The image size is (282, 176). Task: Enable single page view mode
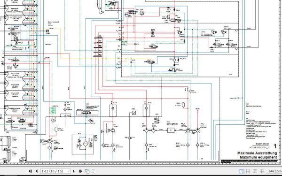[241, 171]
